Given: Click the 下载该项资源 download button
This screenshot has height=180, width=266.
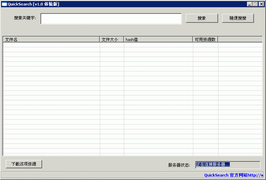Looking at the screenshot, I should pyautogui.click(x=24, y=164).
